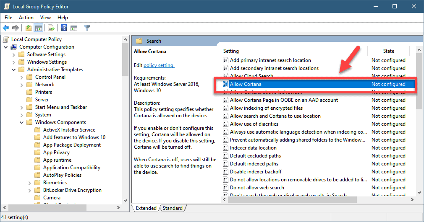The height and width of the screenshot is (222, 424).
Task: Click icon beside Add primary intranet search location
Action: click(x=225, y=60)
